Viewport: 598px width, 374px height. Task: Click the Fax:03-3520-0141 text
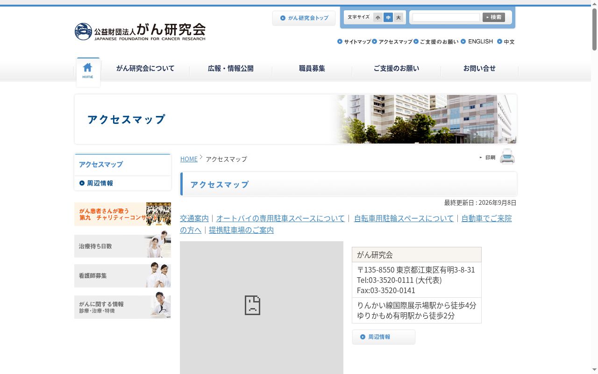(x=386, y=290)
